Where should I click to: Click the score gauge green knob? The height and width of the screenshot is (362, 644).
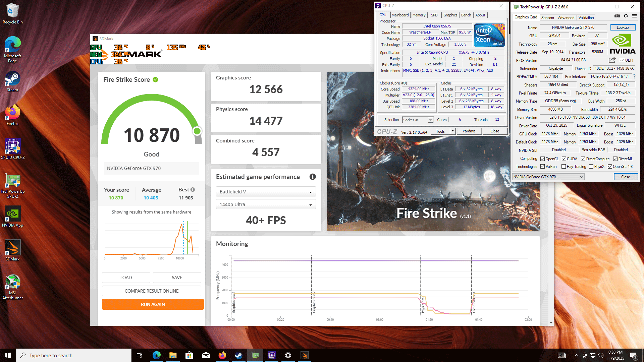coord(197,131)
